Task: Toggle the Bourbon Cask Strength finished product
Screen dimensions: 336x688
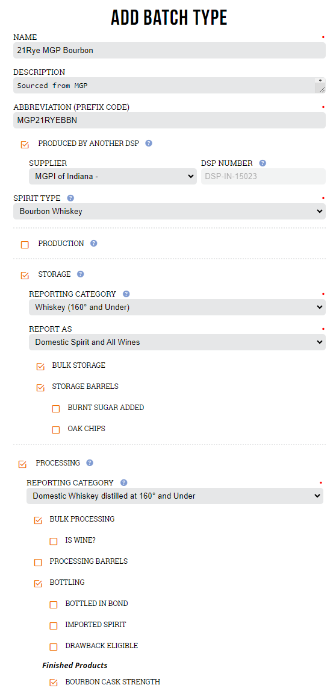Action: (x=54, y=683)
